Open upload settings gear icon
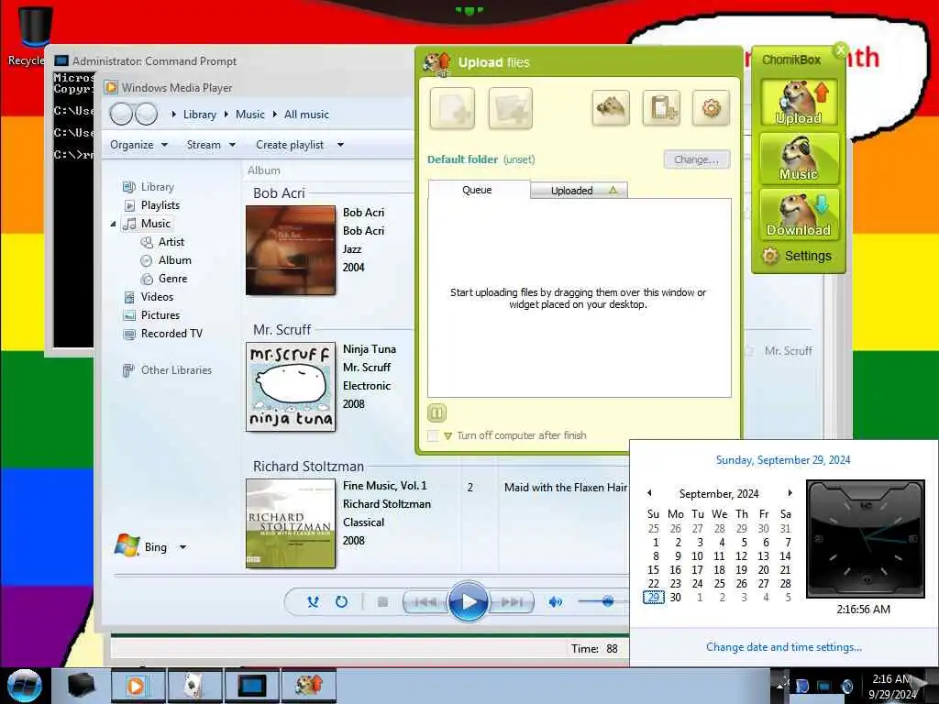Viewport: 939px width, 704px height. 711,108
